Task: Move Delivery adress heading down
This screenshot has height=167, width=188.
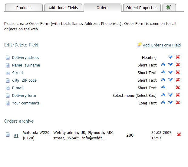Action: point(170,57)
